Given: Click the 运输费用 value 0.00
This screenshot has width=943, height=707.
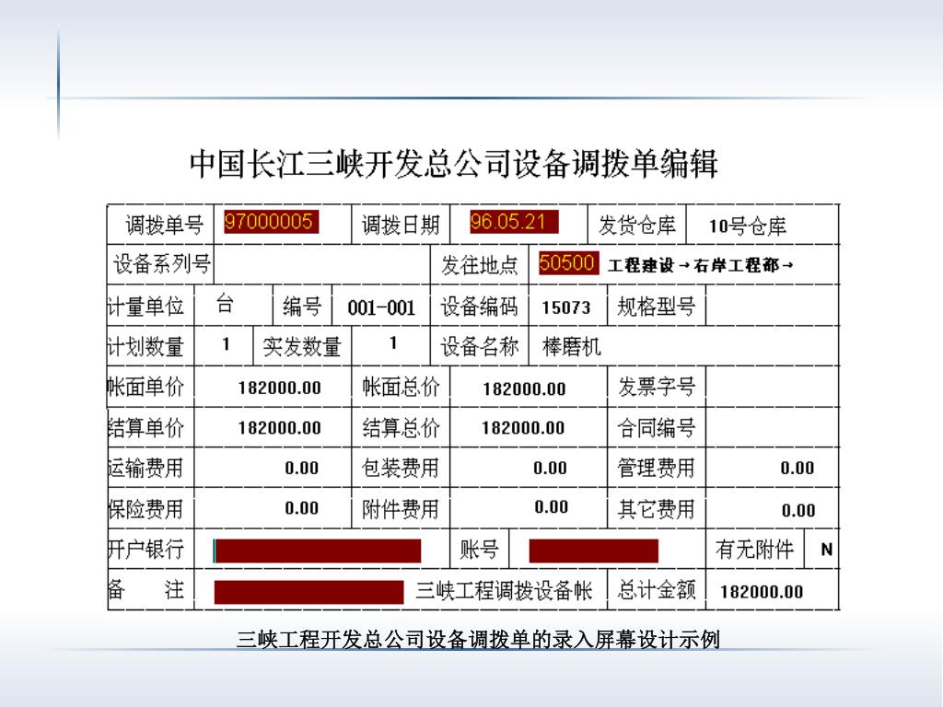Looking at the screenshot, I should pyautogui.click(x=301, y=468).
